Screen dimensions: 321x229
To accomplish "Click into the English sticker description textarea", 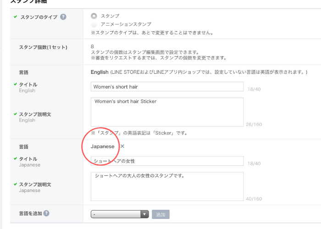I will point(167,112).
